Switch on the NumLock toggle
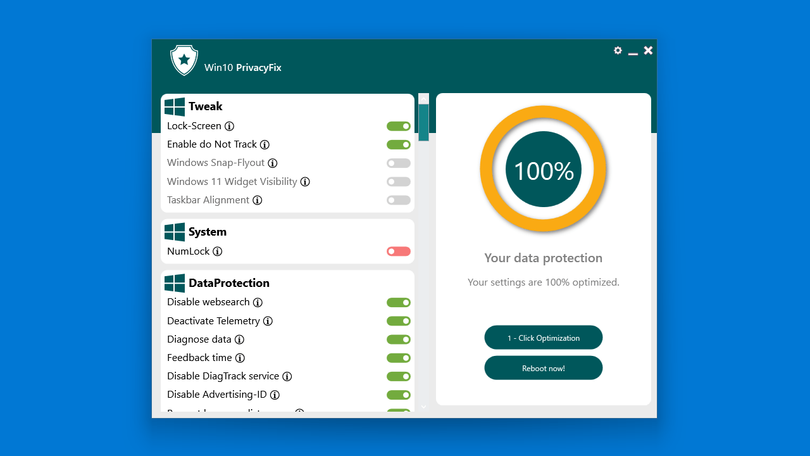The height and width of the screenshot is (456, 810). click(399, 251)
